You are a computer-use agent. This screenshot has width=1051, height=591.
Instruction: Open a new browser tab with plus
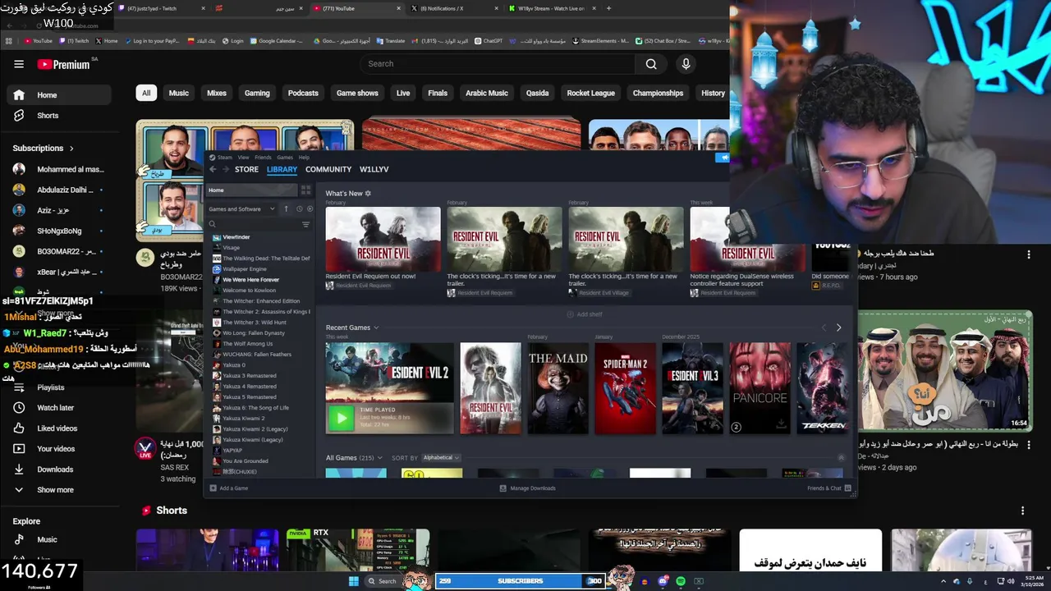pyautogui.click(x=608, y=8)
